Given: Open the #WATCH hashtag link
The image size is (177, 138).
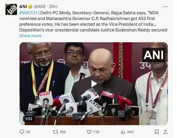Looking at the screenshot, I should [28, 13].
